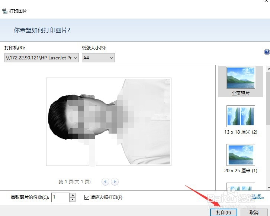Click the '13 x 18 厘米 (2)' label
The height and width of the screenshot is (216, 270).
coord(241,132)
